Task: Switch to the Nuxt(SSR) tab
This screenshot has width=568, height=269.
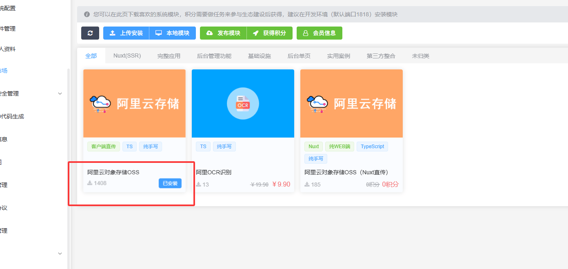Action: 127,56
